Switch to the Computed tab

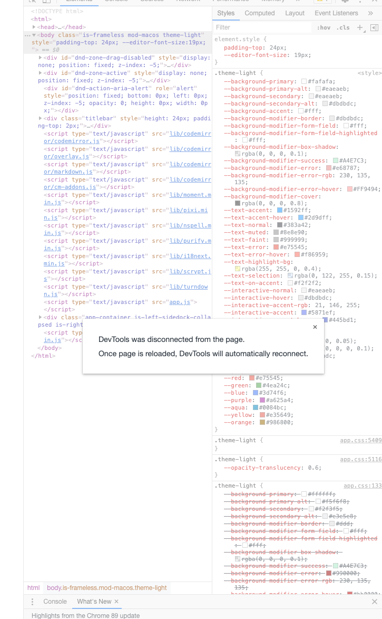259,13
